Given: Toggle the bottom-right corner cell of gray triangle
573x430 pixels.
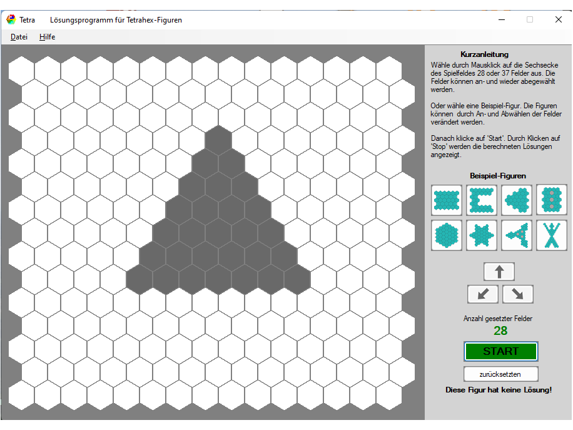Looking at the screenshot, I should tap(298, 280).
